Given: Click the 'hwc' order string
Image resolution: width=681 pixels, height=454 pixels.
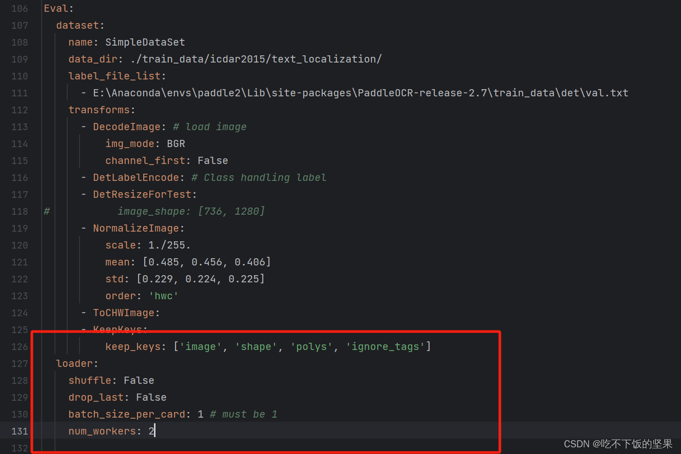Looking at the screenshot, I should (x=164, y=296).
